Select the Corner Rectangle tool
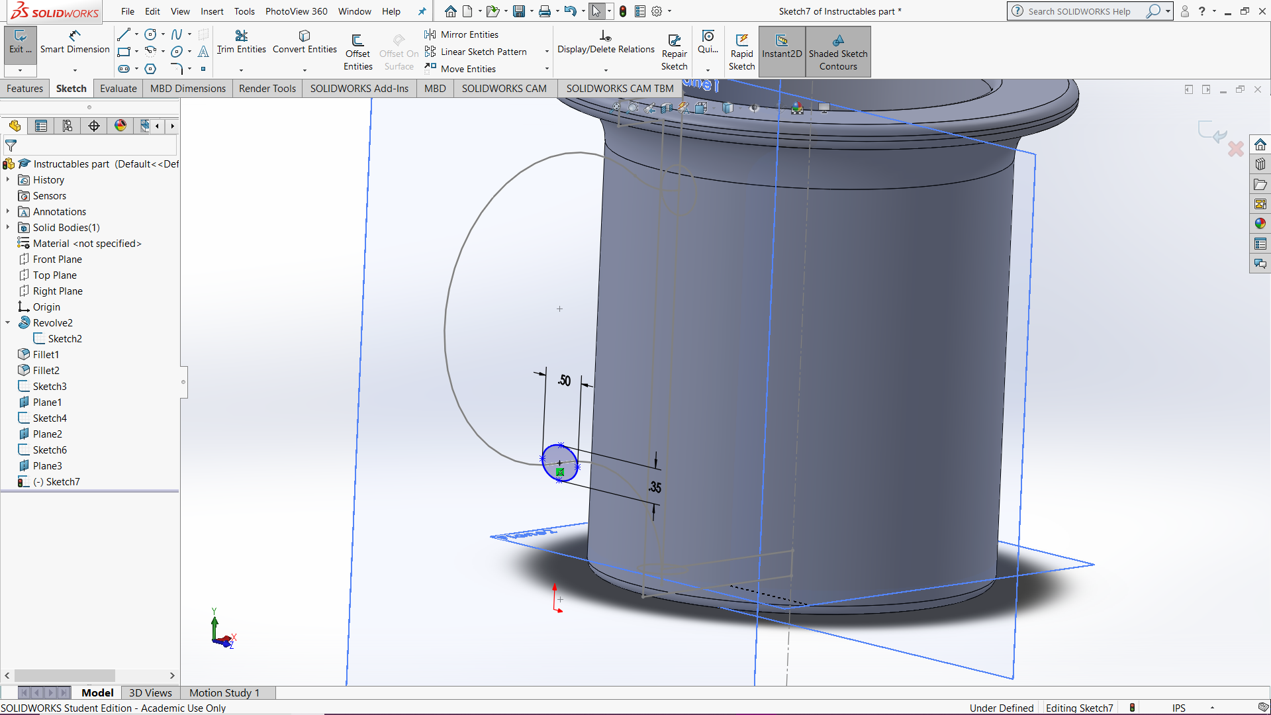1271x715 pixels. 124,52
